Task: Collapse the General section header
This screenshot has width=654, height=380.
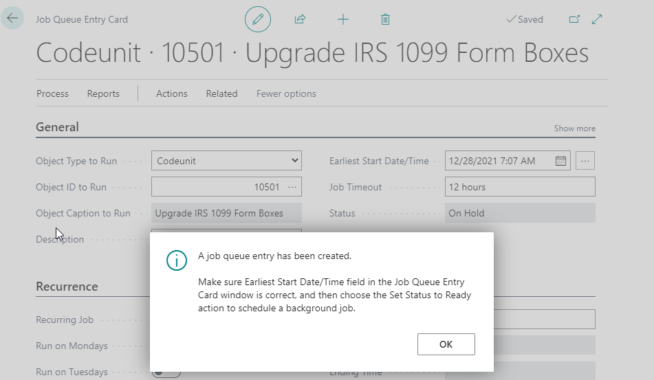Action: point(57,127)
